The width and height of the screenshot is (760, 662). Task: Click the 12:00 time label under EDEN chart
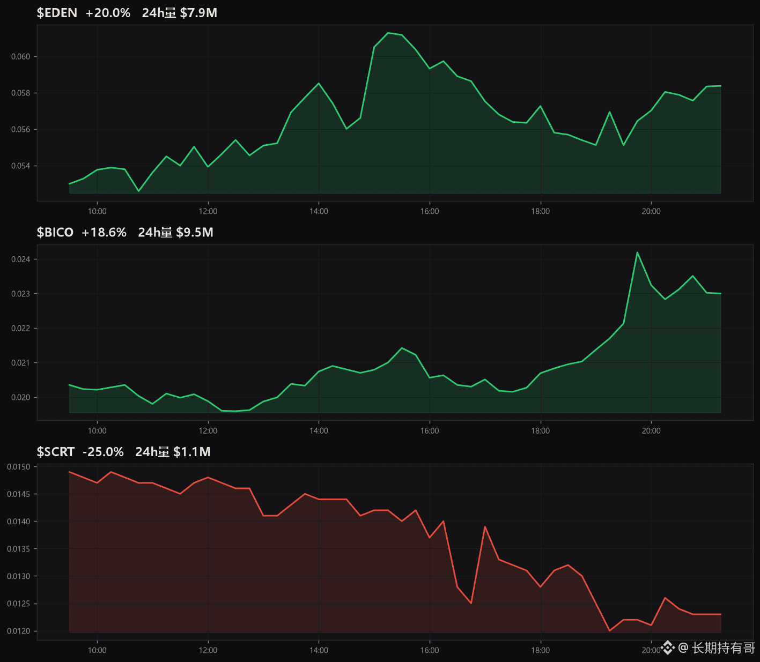pyautogui.click(x=208, y=211)
